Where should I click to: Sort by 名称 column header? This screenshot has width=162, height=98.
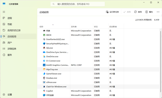(x=41, y=27)
